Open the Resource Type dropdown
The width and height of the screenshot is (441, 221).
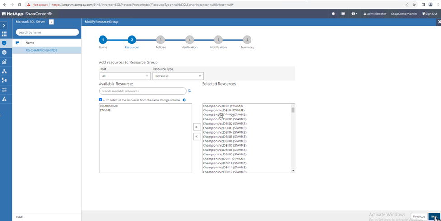[x=178, y=76]
